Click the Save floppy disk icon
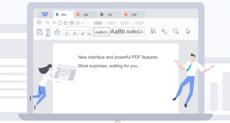 tap(72, 23)
